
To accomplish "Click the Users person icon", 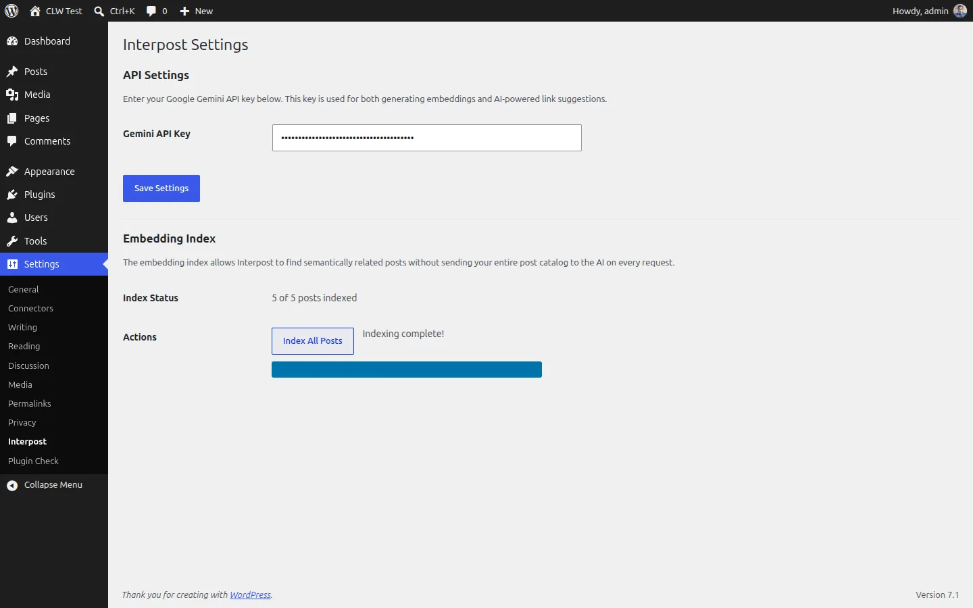I will pos(12,218).
